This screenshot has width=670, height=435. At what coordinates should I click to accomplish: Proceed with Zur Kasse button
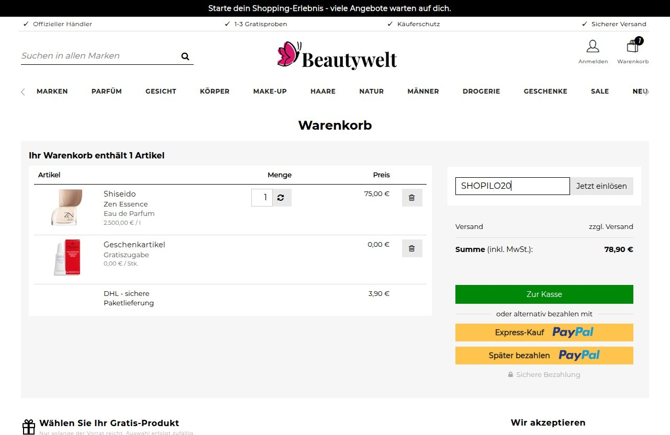click(544, 294)
